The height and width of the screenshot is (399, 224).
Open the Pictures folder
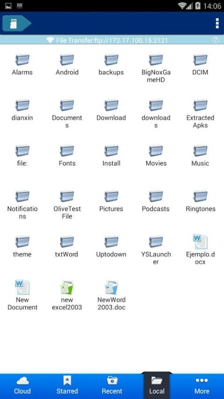pos(111,201)
